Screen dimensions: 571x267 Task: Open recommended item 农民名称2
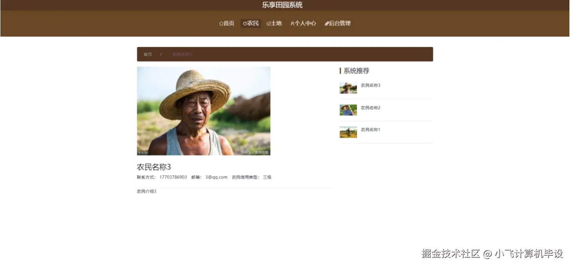click(x=371, y=108)
